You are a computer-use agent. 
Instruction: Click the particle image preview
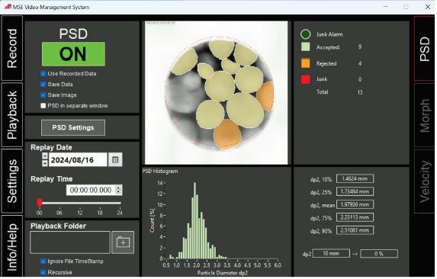[x=217, y=93]
